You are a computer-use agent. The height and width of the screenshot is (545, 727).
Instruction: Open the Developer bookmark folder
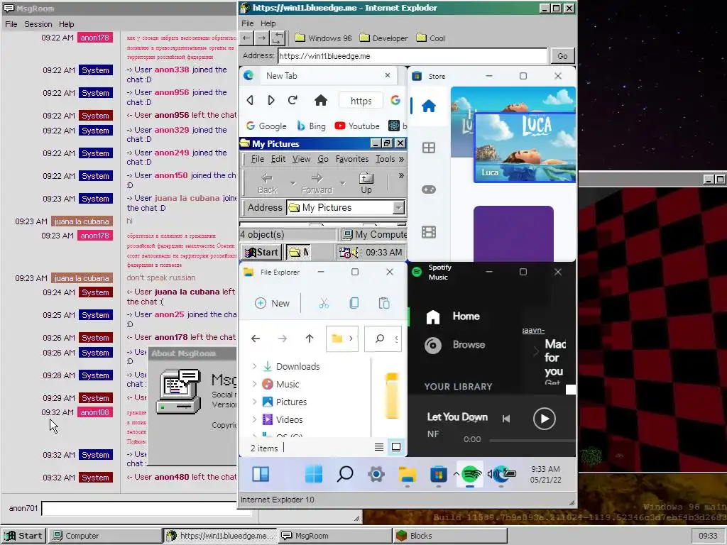384,38
